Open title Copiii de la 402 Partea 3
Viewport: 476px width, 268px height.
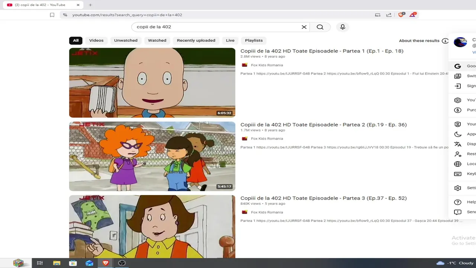[x=324, y=198]
